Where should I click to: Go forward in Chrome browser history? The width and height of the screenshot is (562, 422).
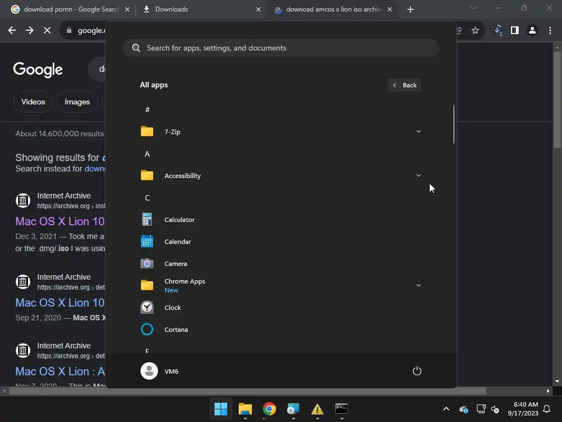30,31
